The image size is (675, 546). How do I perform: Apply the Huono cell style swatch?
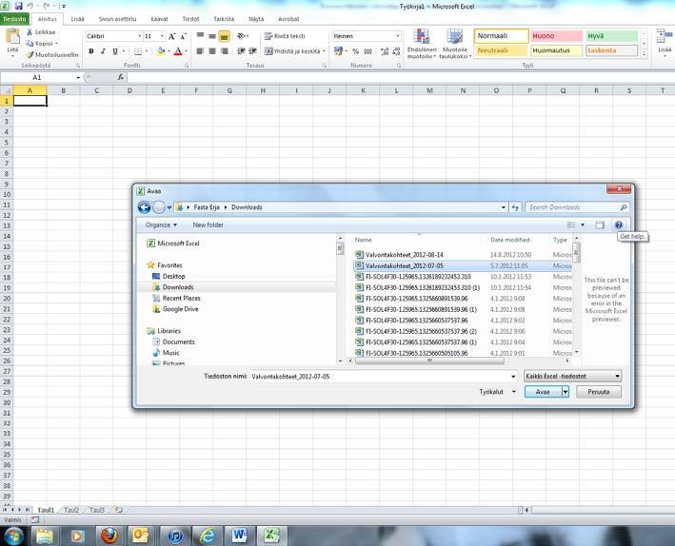click(x=556, y=36)
